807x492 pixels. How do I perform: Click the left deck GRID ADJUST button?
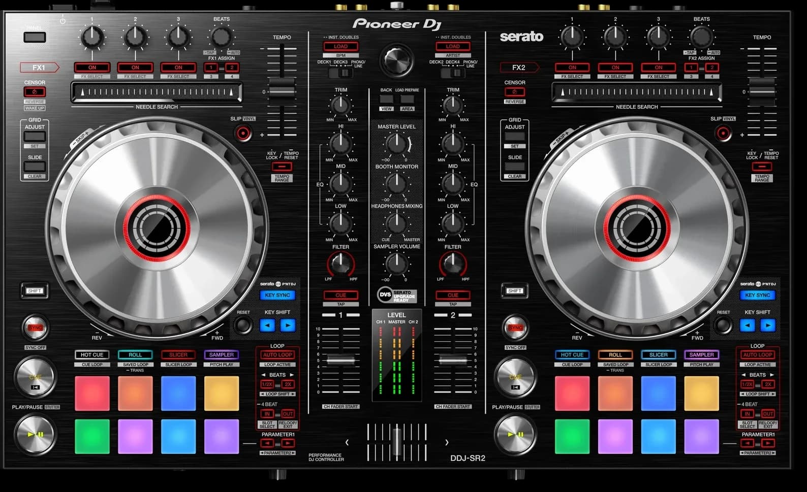(x=35, y=137)
